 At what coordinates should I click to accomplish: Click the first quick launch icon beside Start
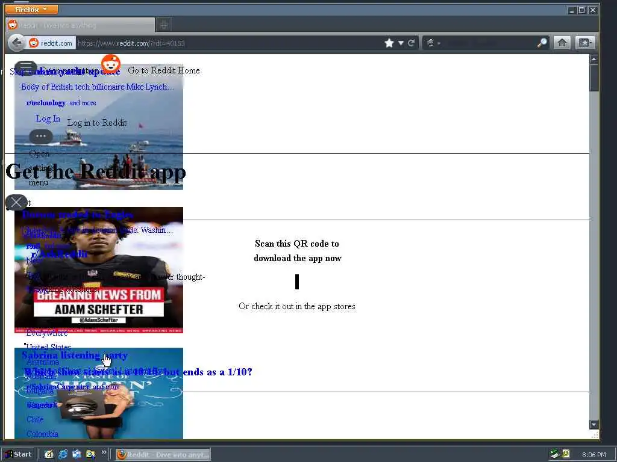(x=49, y=454)
